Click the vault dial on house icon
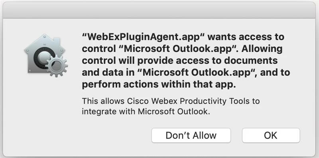This screenshot has height=158, width=319. (42, 57)
